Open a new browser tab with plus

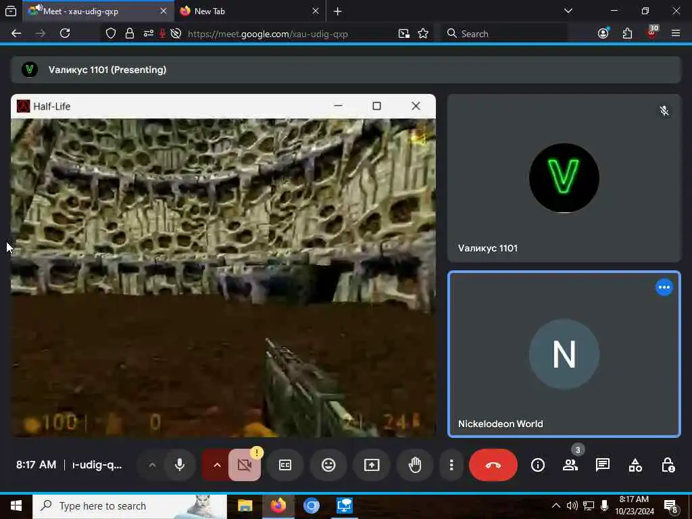(338, 11)
